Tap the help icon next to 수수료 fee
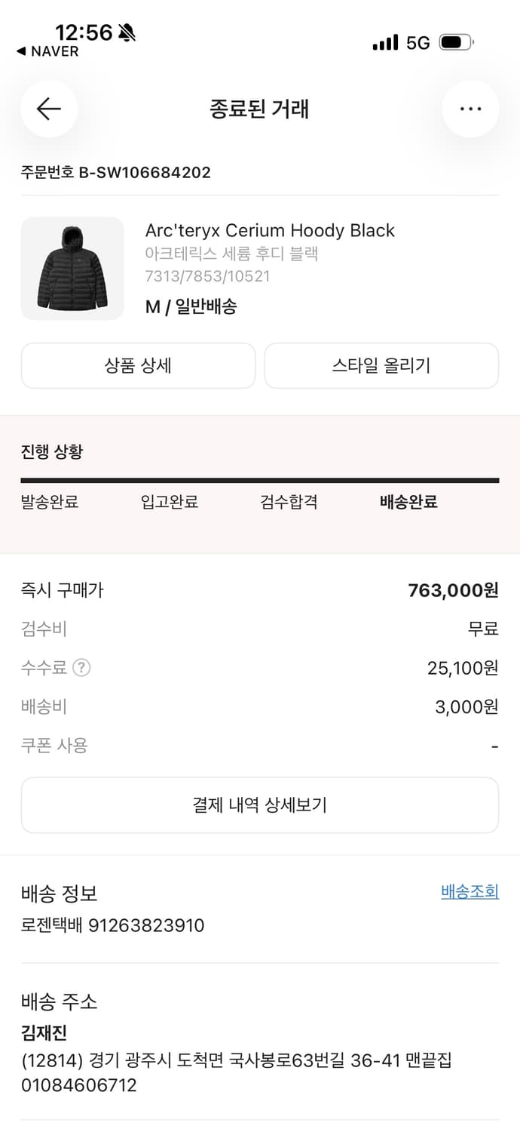Screen dimensions: 520x1132 click(x=80, y=667)
